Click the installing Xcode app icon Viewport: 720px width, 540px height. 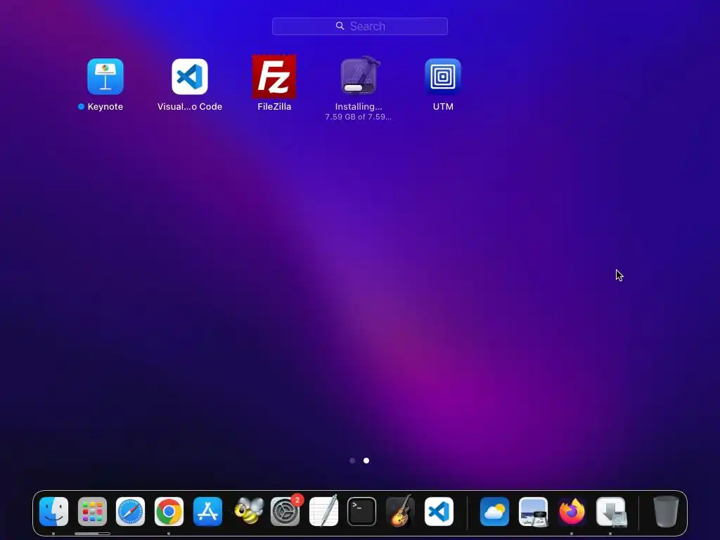(x=359, y=75)
